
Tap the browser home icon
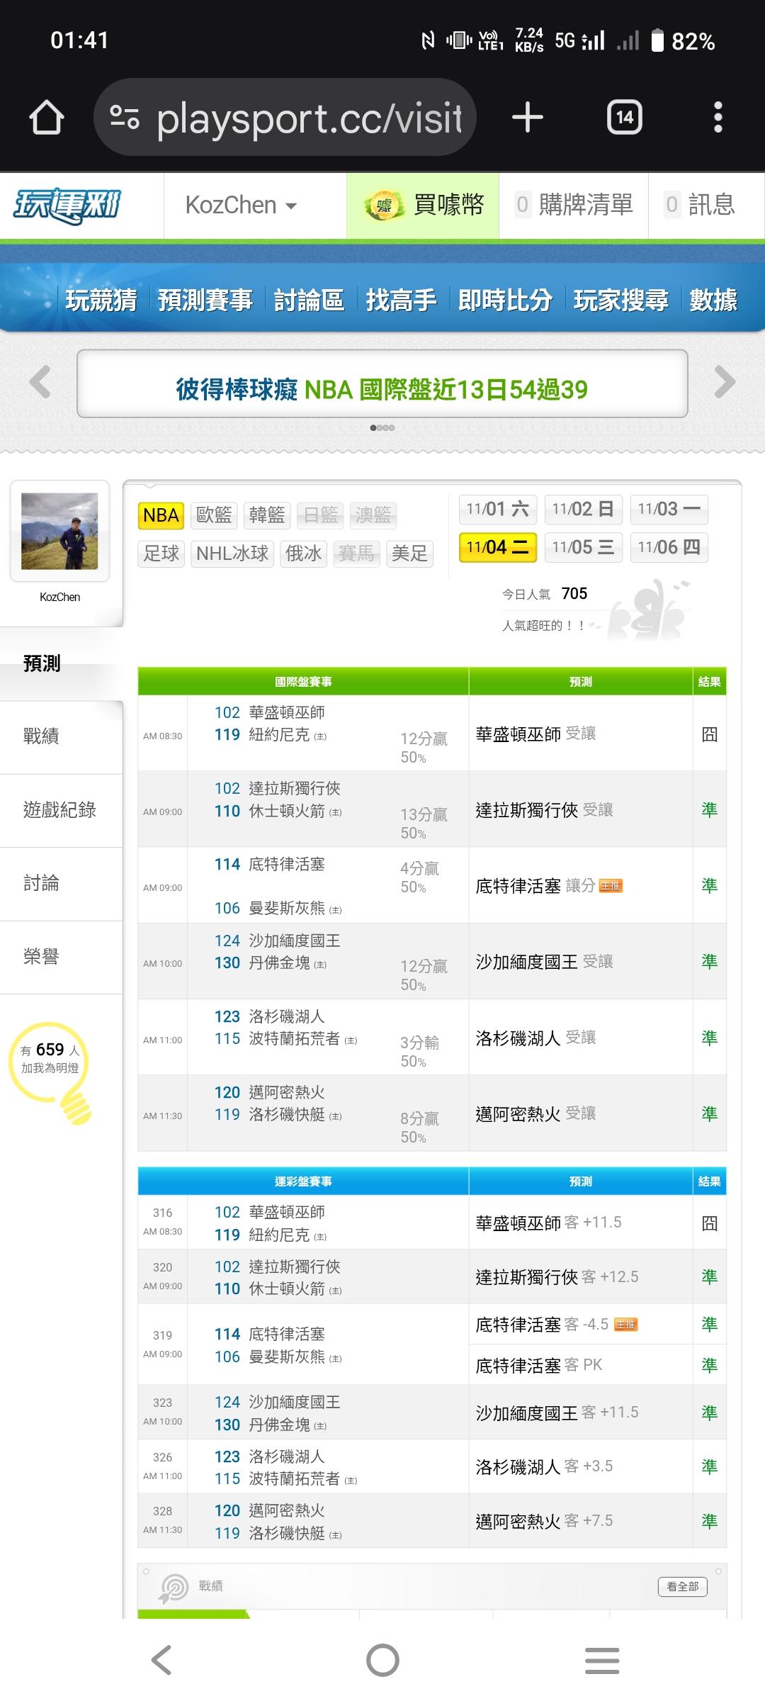tap(47, 117)
